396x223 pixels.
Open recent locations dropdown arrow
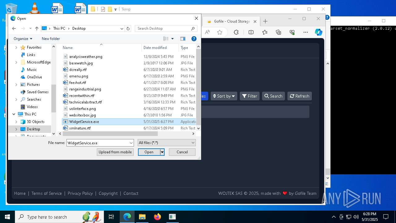pos(30,28)
